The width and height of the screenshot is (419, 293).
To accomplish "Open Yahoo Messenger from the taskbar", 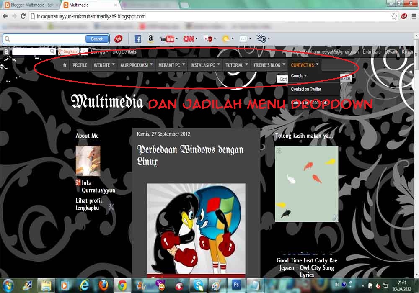I will 160,285.
